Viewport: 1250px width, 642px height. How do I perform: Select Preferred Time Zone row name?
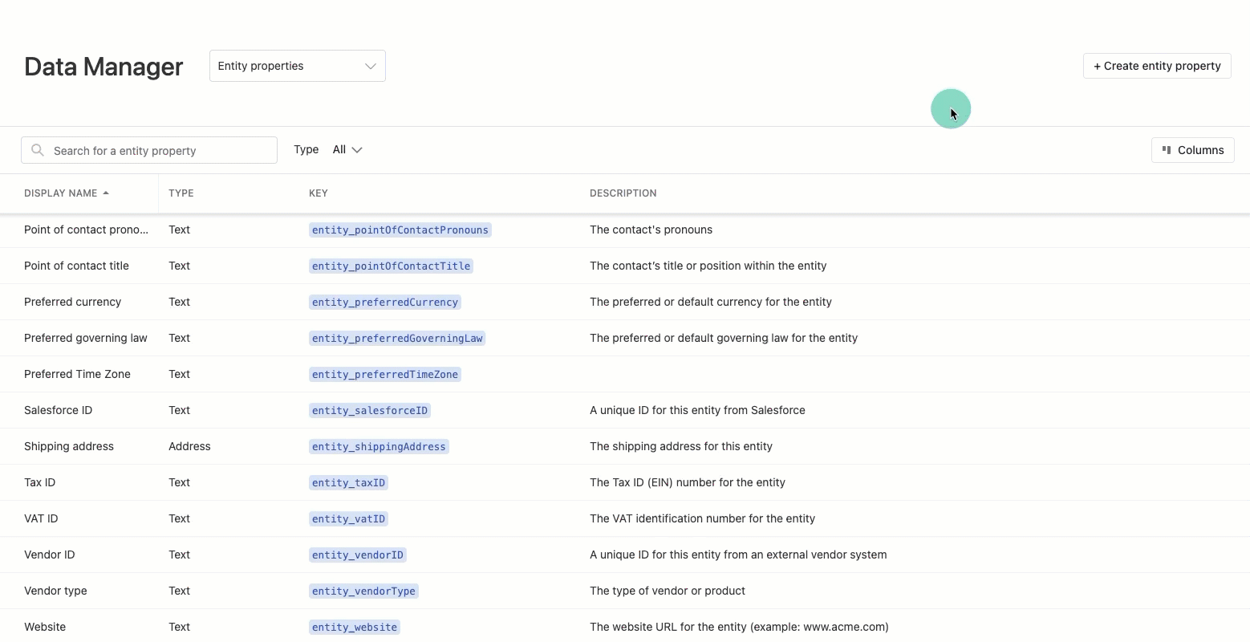(x=77, y=374)
